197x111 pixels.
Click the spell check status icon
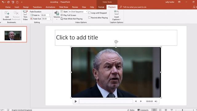click(x=8, y=110)
